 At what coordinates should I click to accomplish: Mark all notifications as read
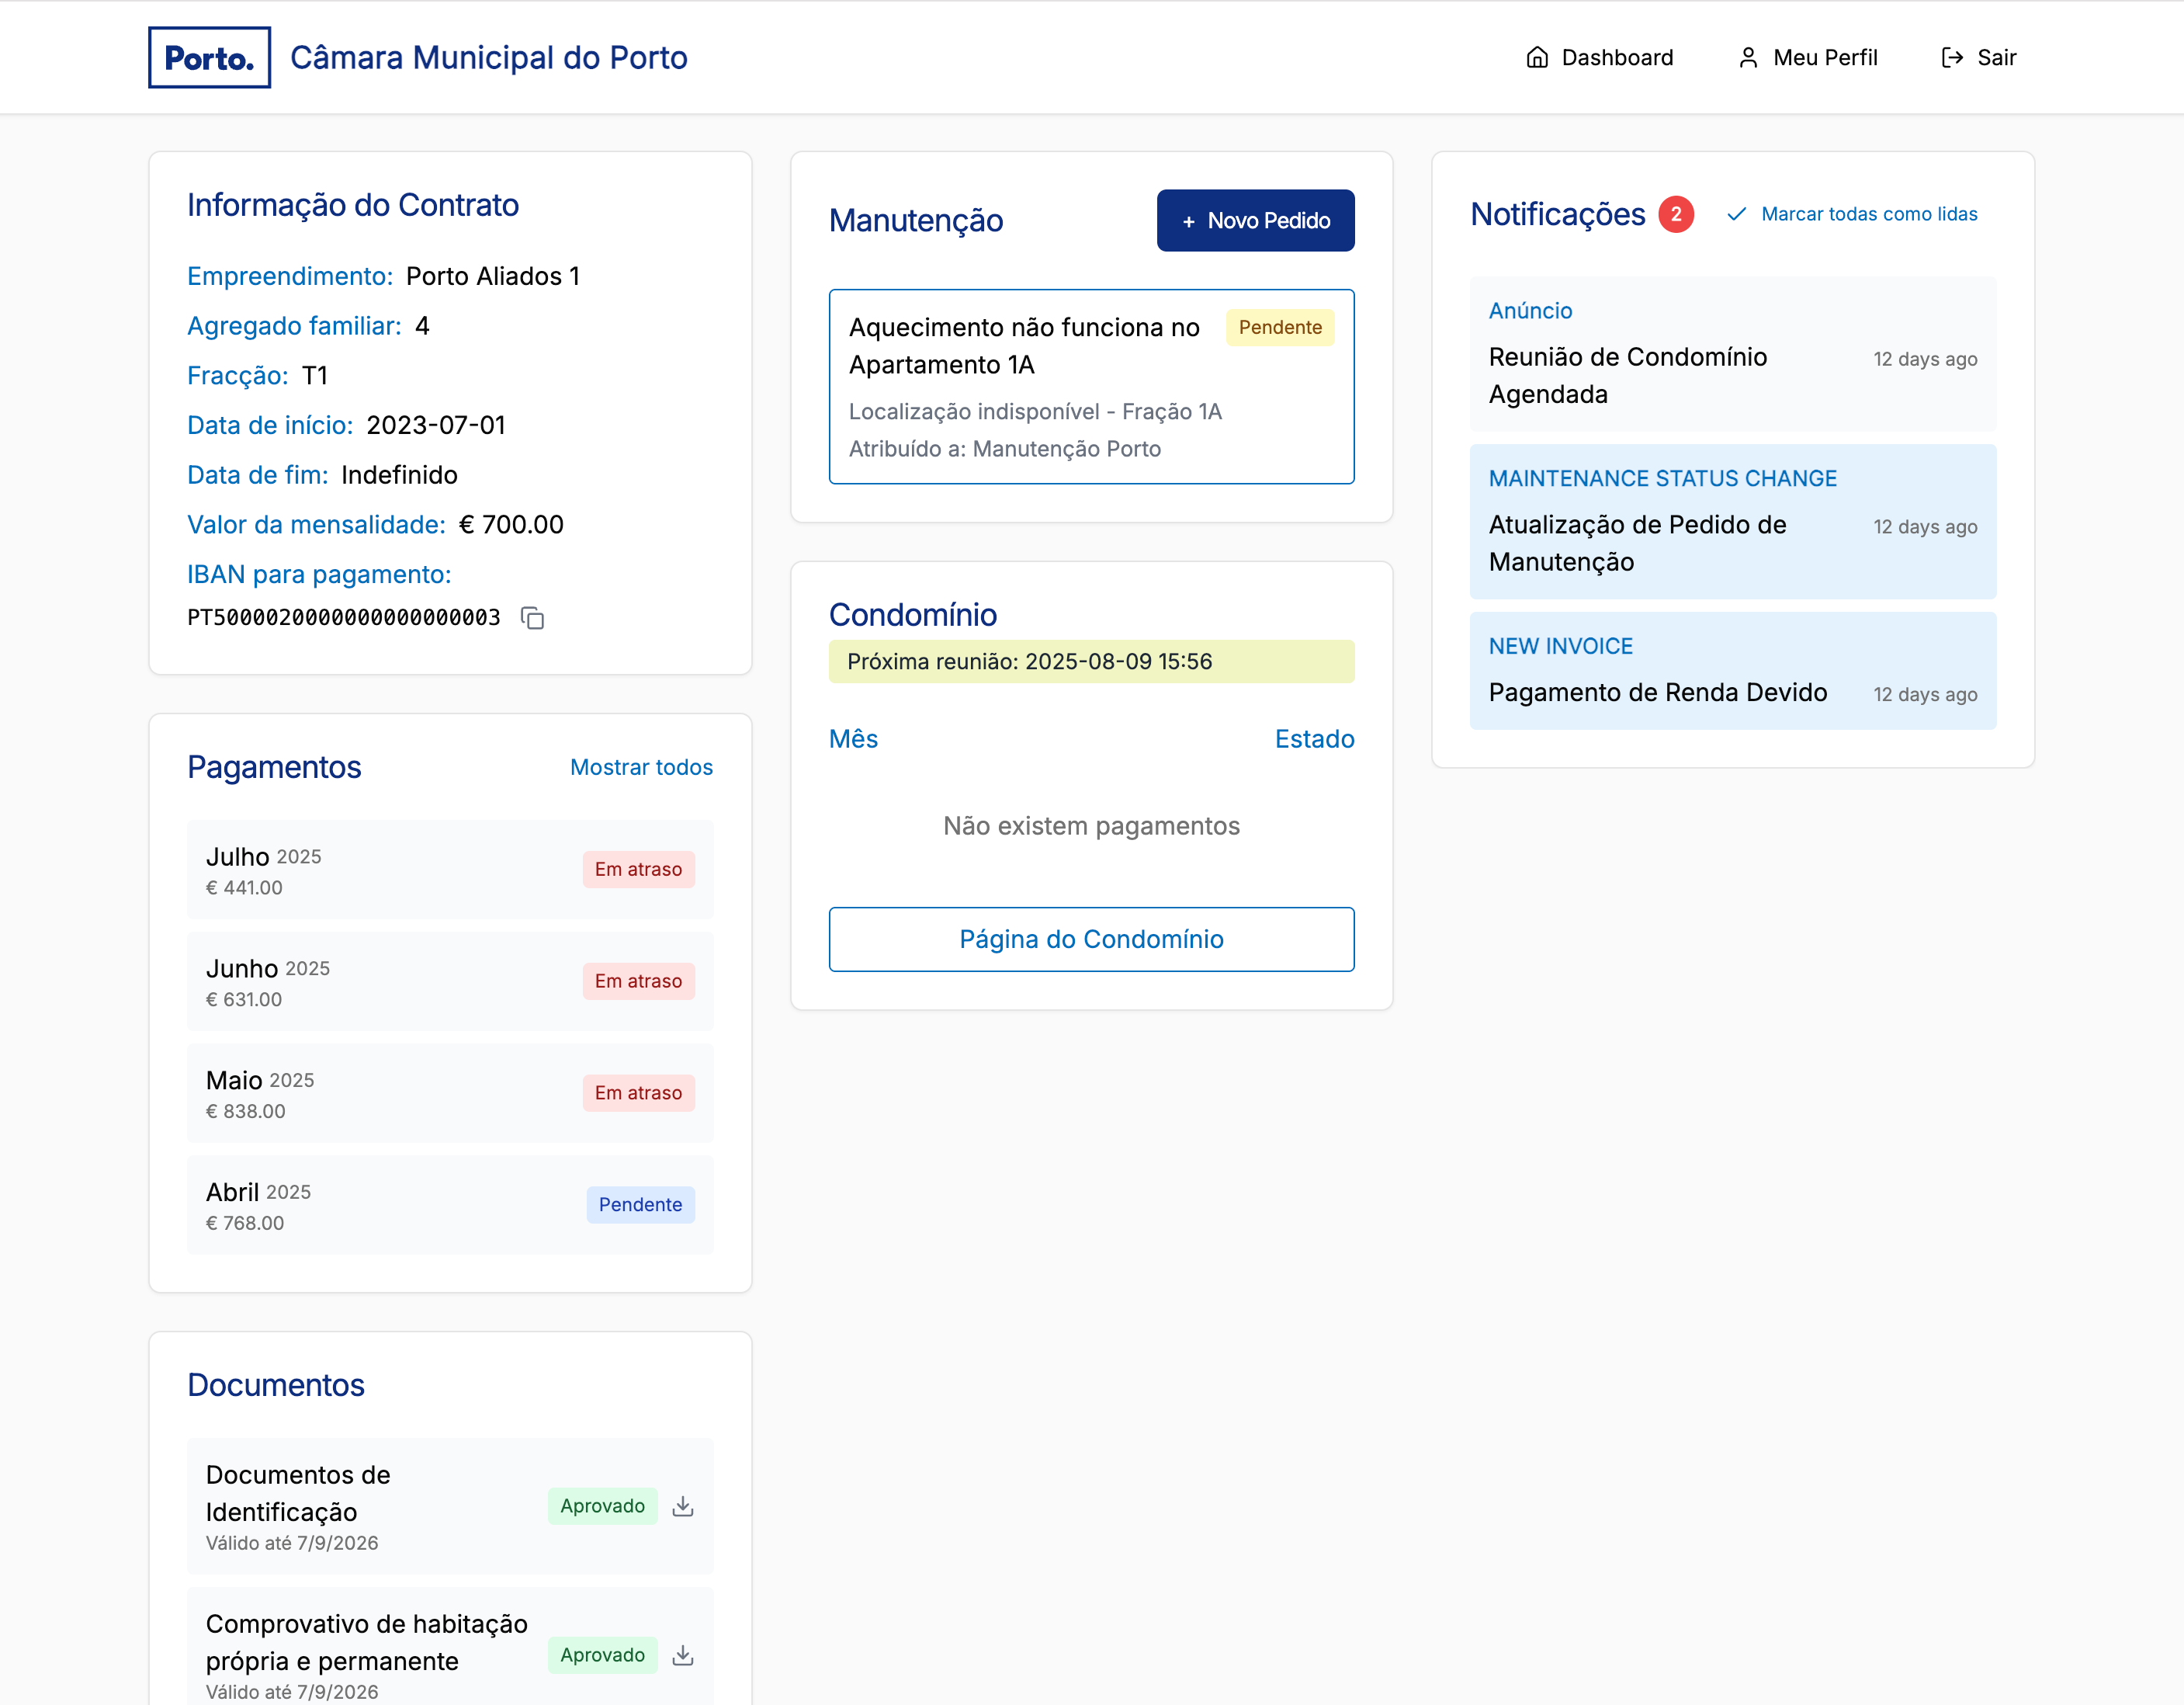coord(1869,213)
